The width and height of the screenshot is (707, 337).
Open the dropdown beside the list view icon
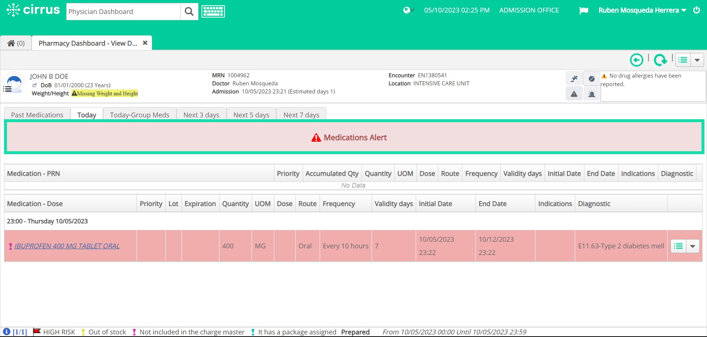pyautogui.click(x=698, y=60)
